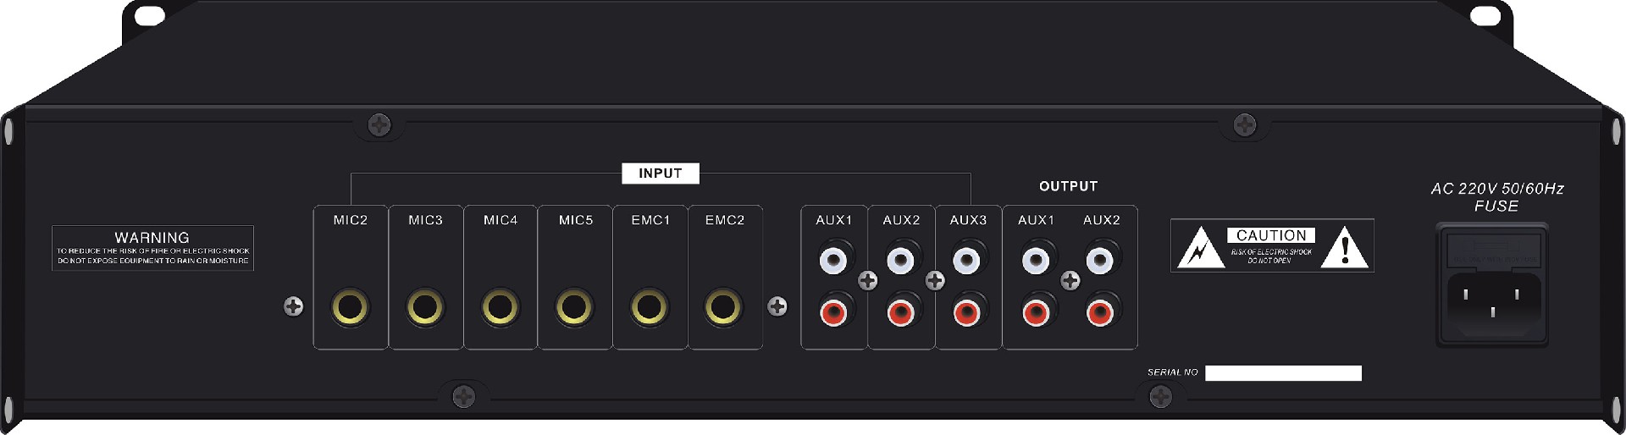Click the exclamation mark warning triangle
1626x435 pixels.
click(x=1344, y=249)
